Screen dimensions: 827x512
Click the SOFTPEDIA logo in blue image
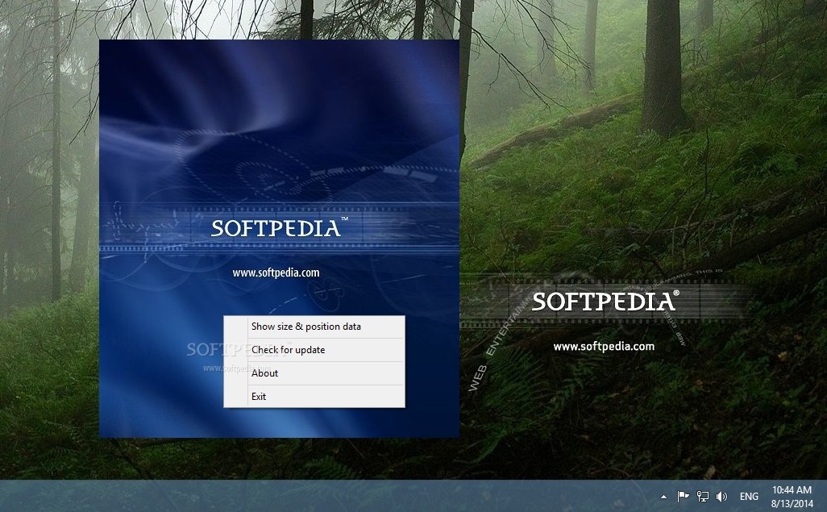[x=279, y=227]
